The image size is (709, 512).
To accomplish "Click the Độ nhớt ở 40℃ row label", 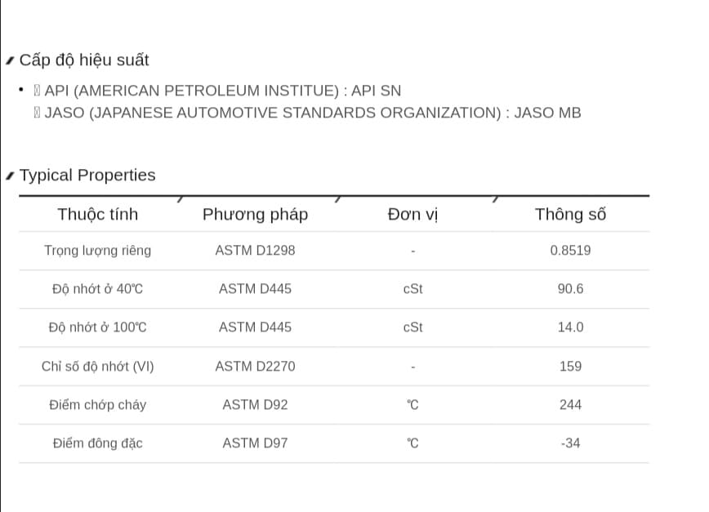I will coord(98,289).
